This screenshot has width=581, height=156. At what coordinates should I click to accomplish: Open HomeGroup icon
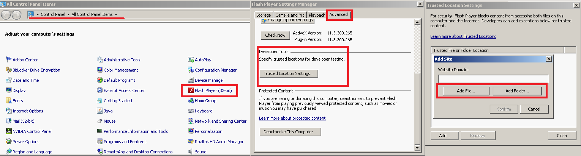(191, 101)
